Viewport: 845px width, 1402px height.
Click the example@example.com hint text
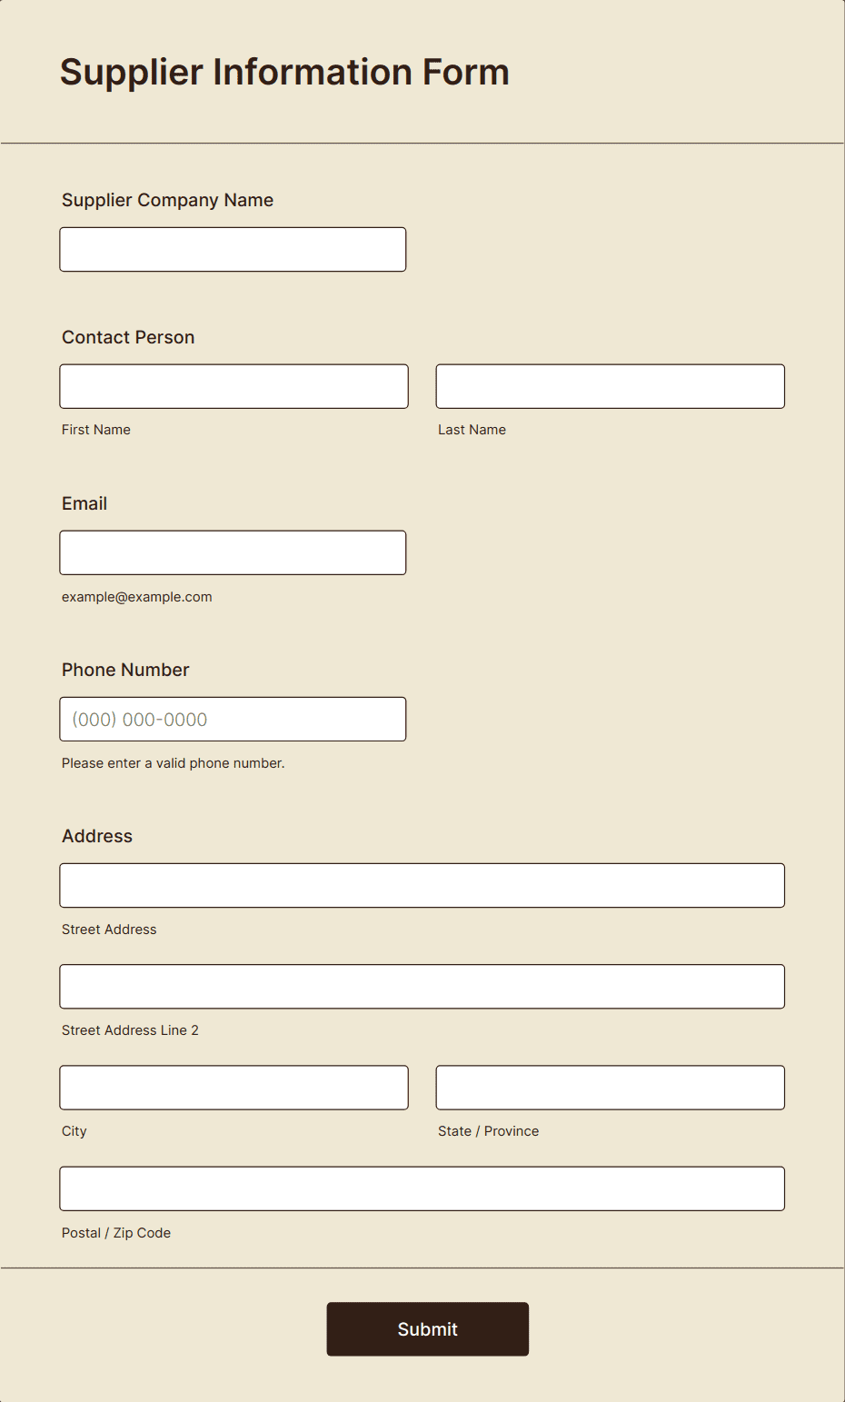coord(137,597)
